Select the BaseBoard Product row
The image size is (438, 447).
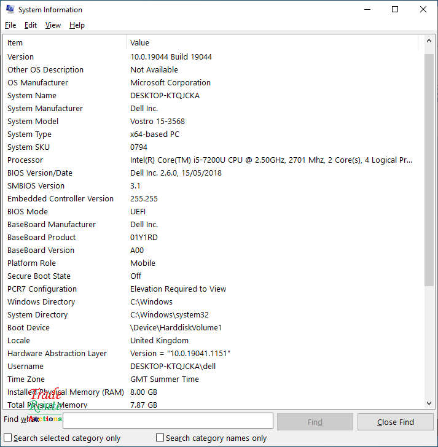[211, 238]
